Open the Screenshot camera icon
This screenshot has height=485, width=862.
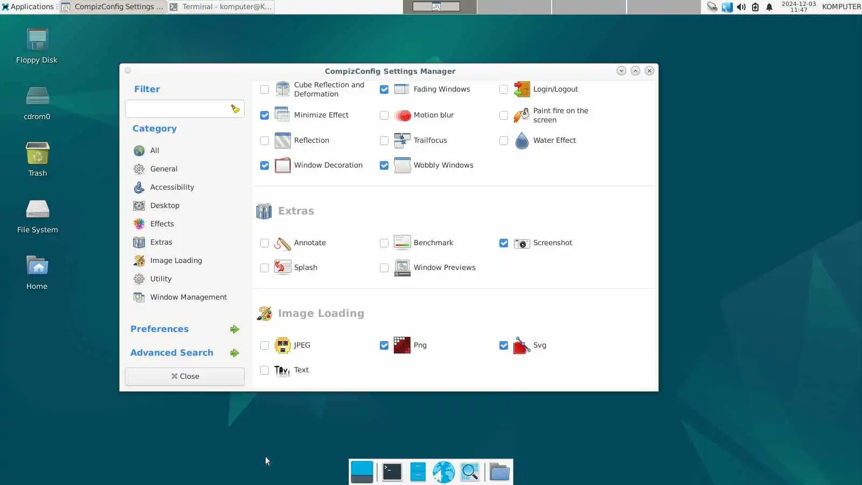522,243
